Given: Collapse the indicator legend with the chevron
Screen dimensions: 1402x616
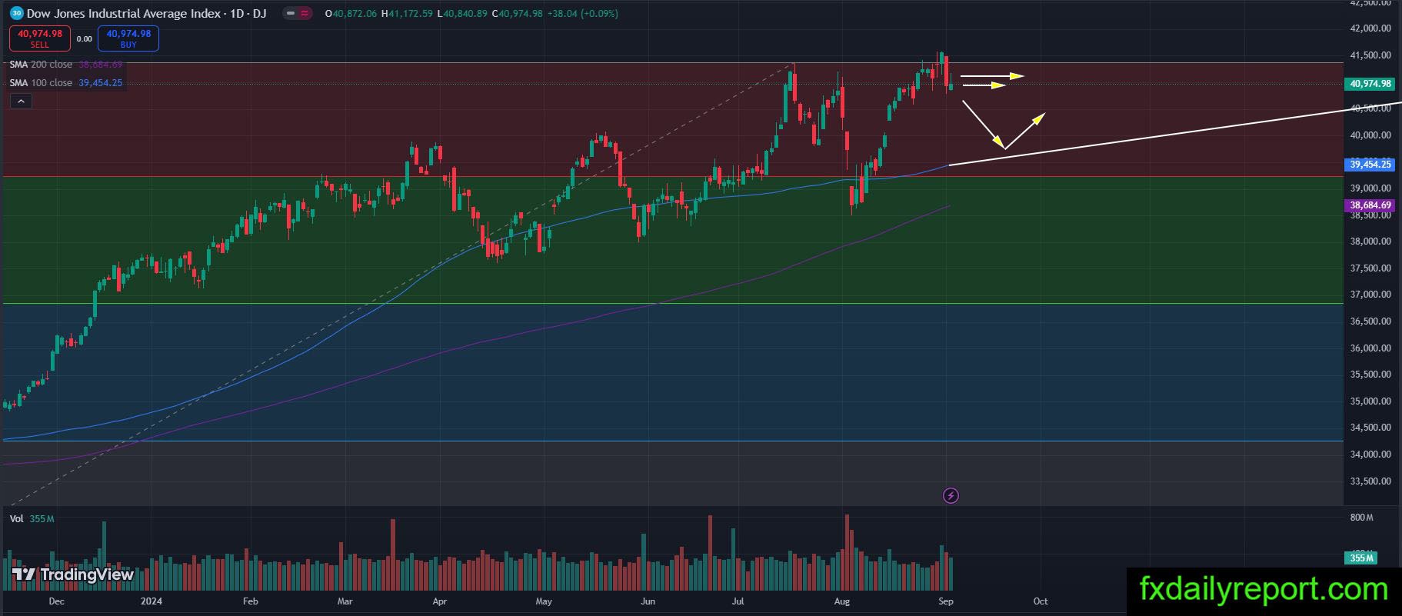Looking at the screenshot, I should click(x=21, y=101).
